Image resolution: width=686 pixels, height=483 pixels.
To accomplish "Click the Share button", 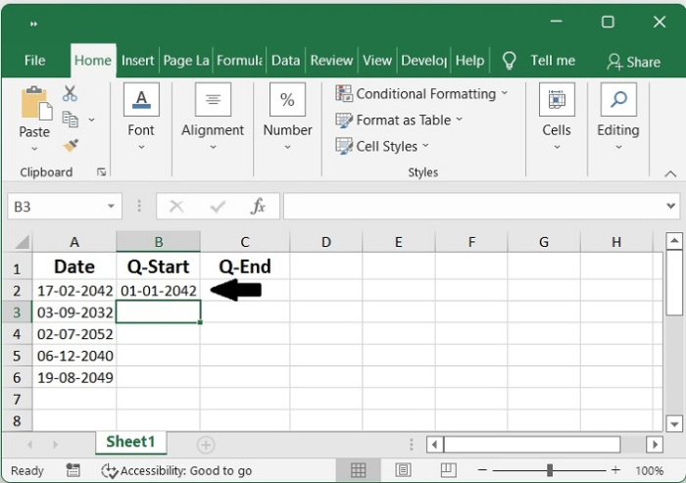I will pyautogui.click(x=633, y=62).
